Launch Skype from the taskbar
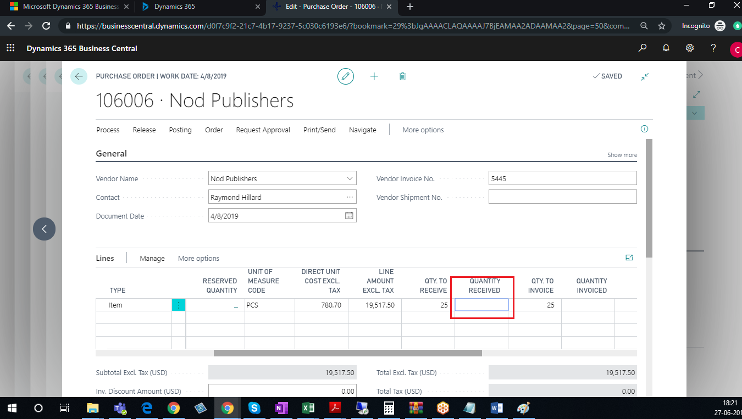The width and height of the screenshot is (742, 419). pyautogui.click(x=254, y=408)
